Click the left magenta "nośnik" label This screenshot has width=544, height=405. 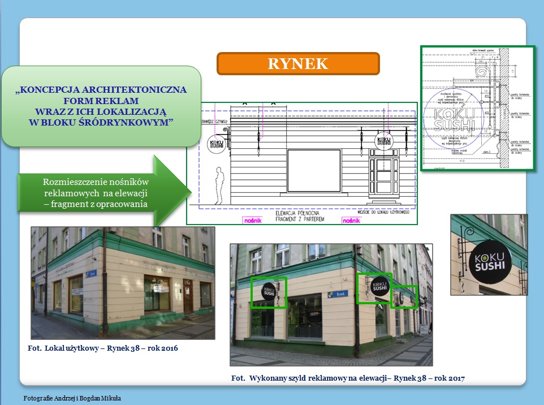(253, 221)
